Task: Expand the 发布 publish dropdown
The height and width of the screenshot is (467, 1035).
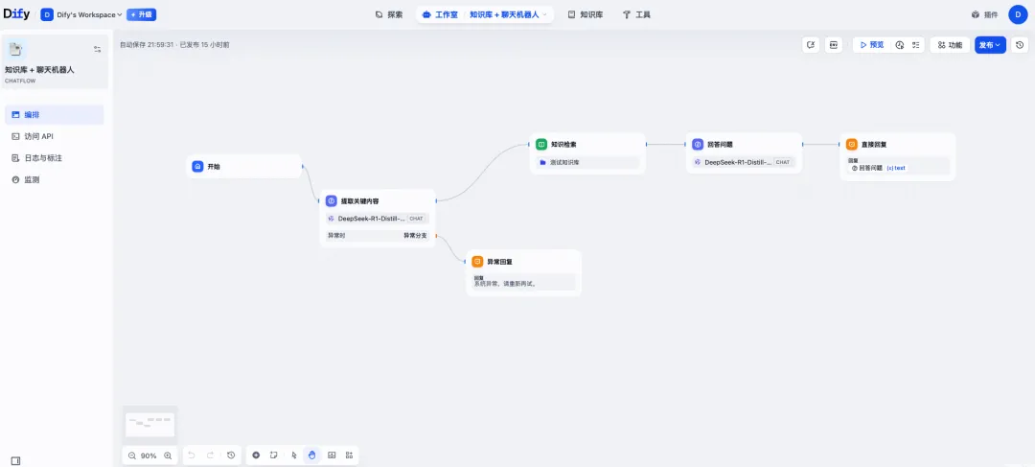Action: 990,45
